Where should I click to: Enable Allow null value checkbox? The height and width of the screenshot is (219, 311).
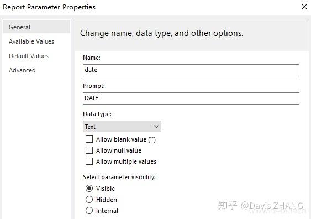[x=89, y=150]
